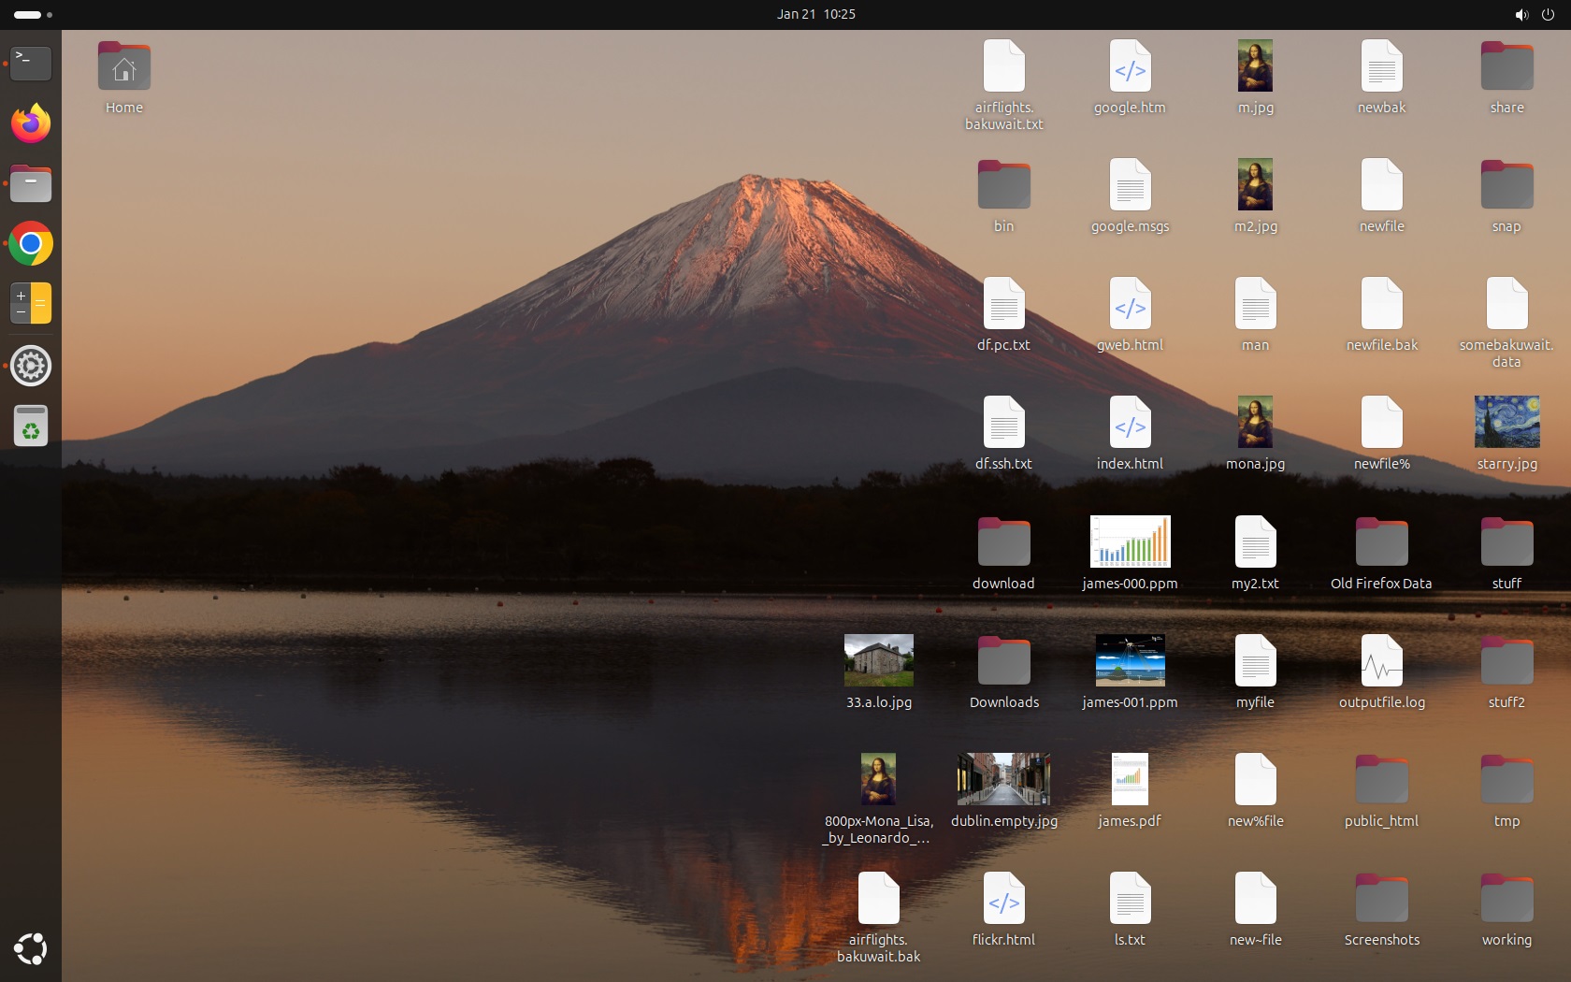Select the index.html file
Viewport: 1571px width, 982px height.
[x=1130, y=423]
